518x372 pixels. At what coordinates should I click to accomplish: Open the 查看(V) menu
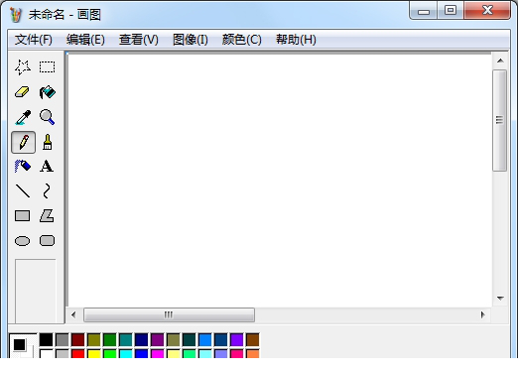pyautogui.click(x=139, y=40)
